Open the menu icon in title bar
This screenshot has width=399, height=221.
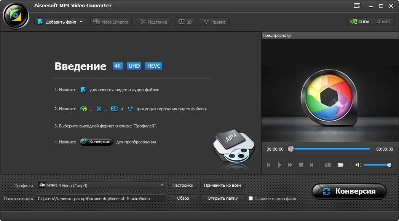click(357, 6)
